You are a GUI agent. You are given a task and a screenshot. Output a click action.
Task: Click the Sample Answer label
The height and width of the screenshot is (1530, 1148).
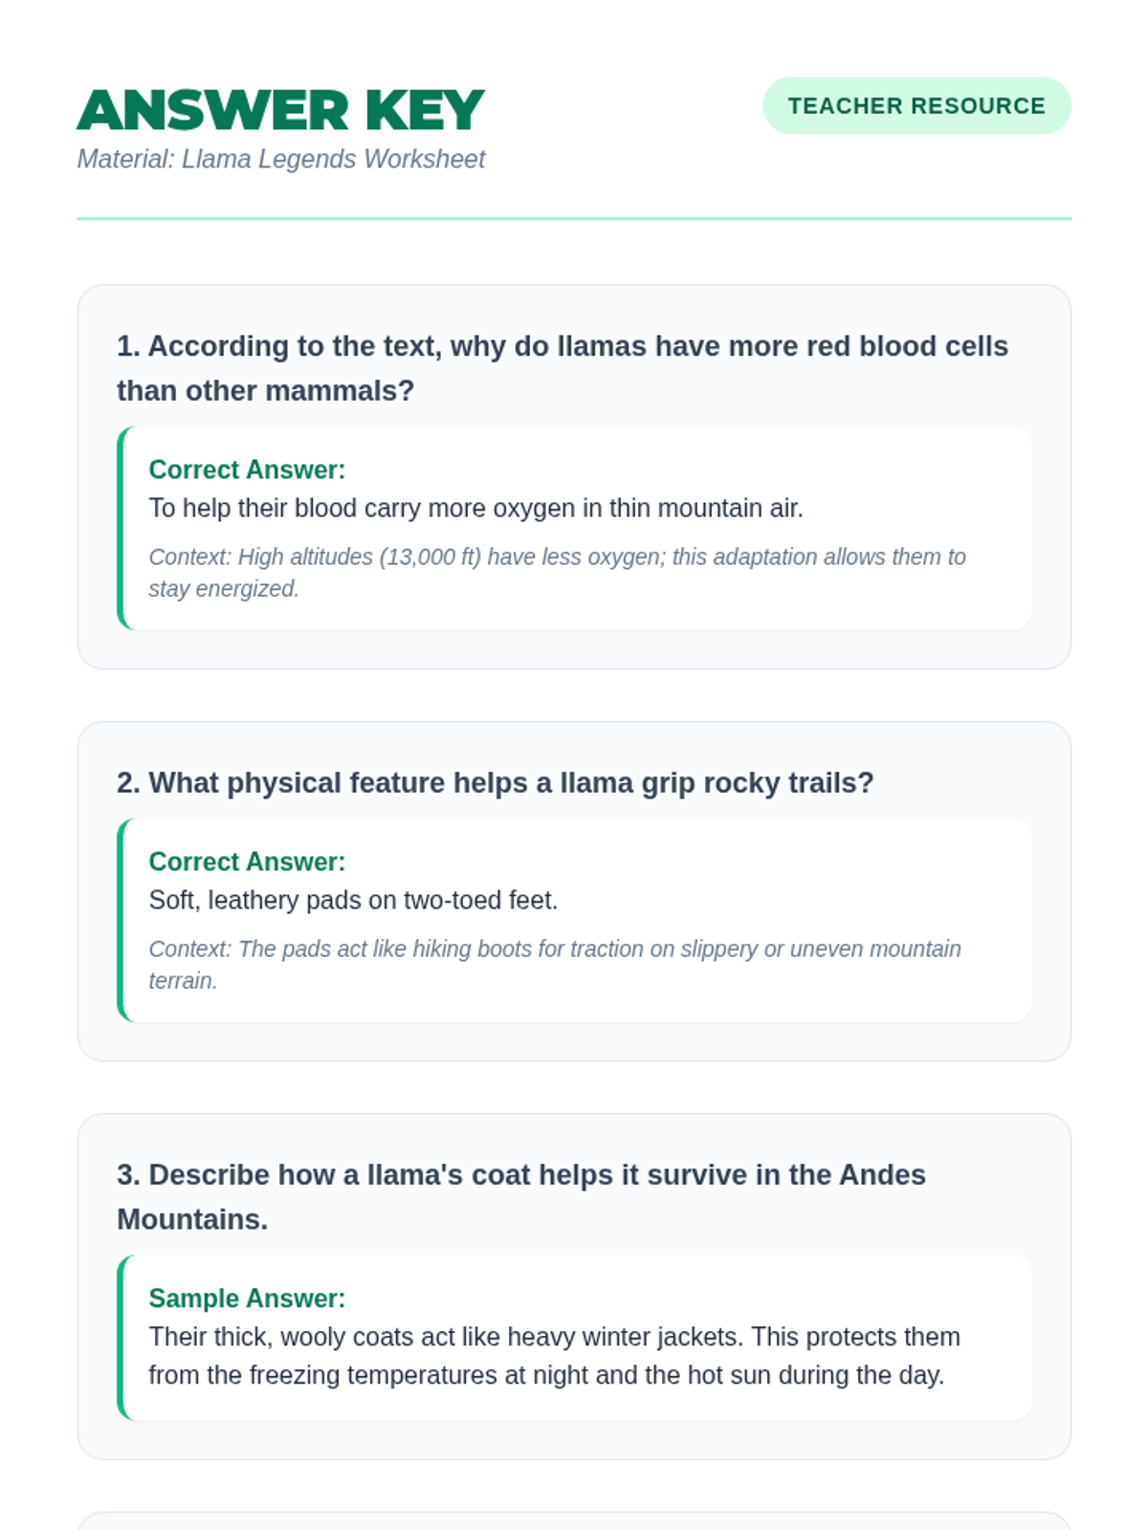247,1299
